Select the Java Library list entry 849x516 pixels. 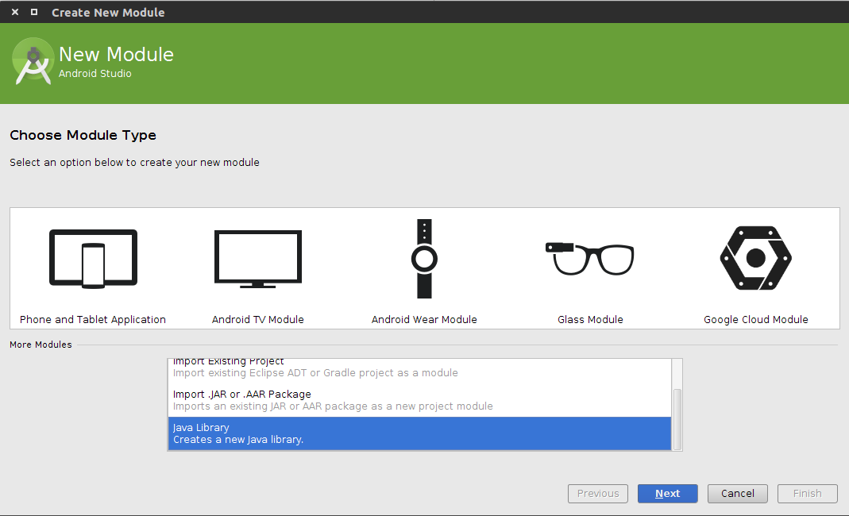[419, 433]
